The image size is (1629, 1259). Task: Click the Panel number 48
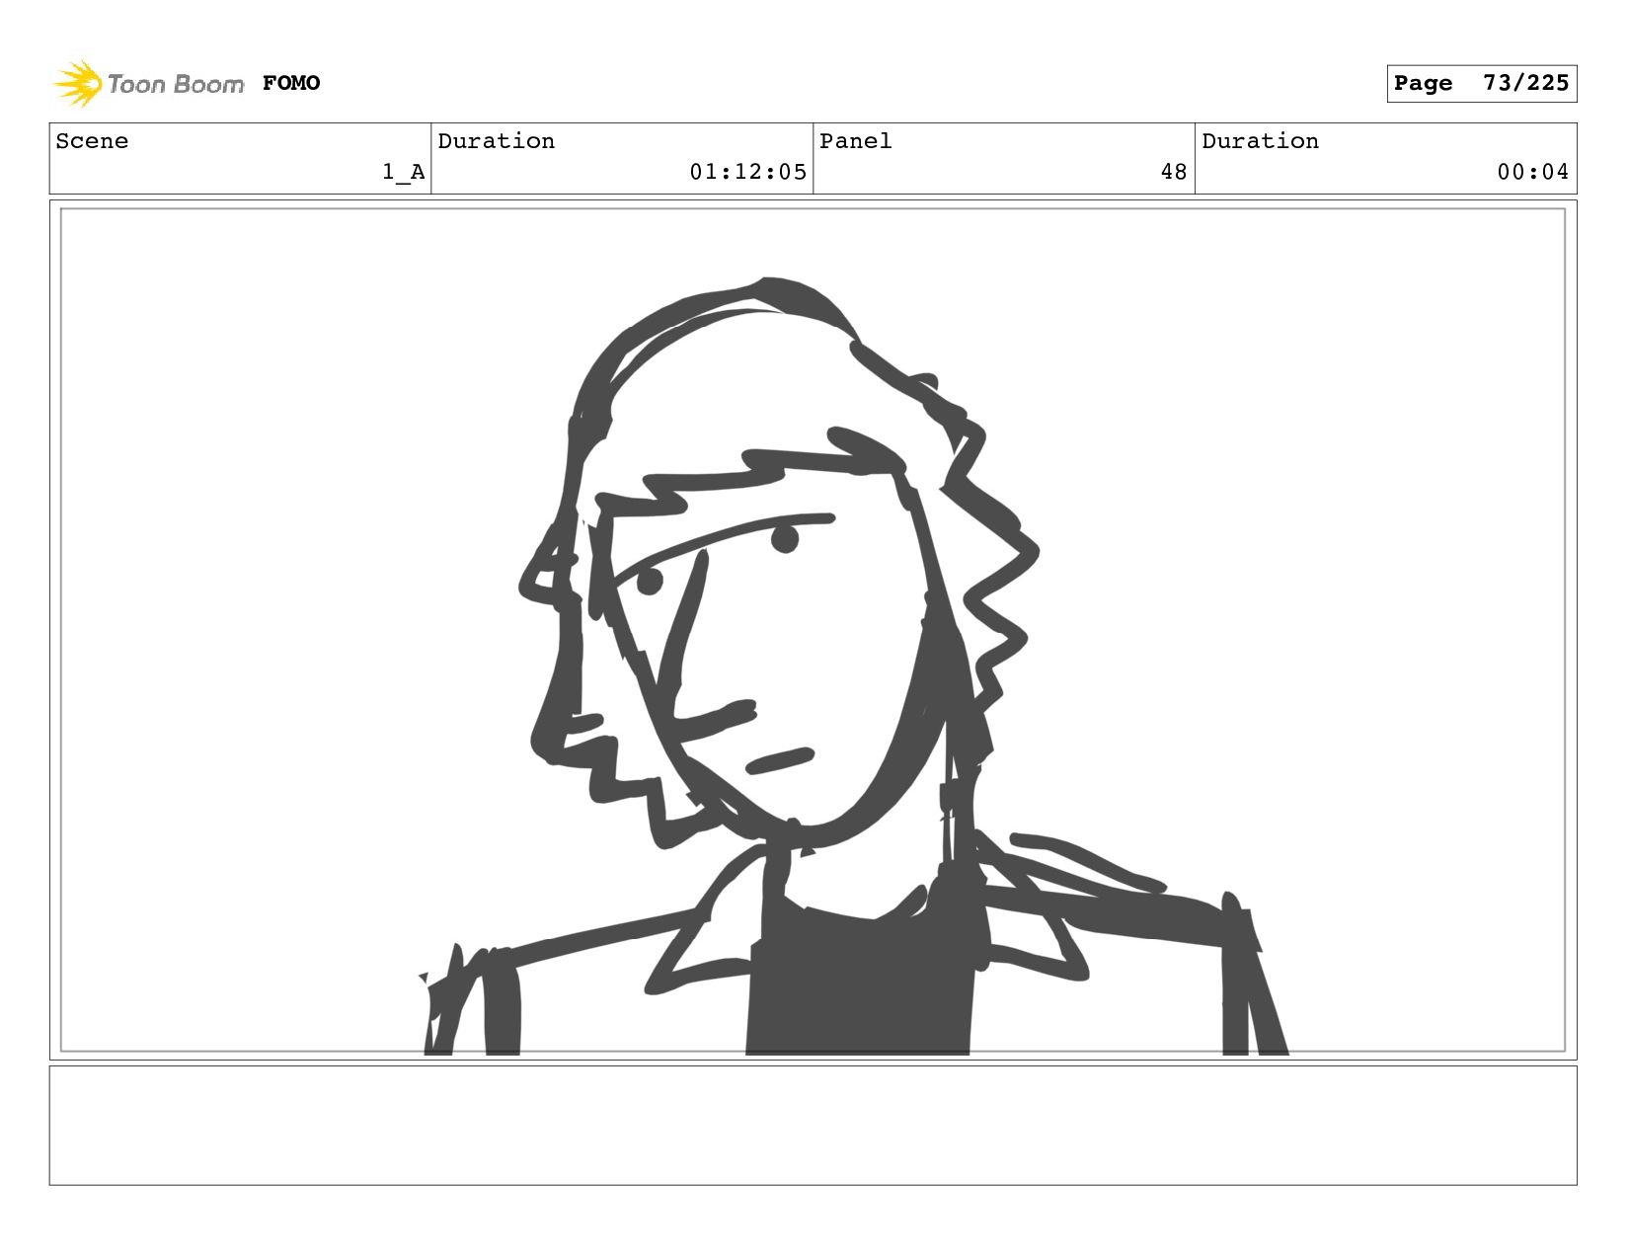pyautogui.click(x=1174, y=172)
